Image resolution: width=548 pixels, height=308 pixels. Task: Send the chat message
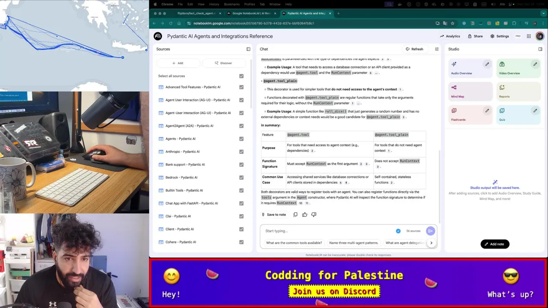click(x=430, y=231)
